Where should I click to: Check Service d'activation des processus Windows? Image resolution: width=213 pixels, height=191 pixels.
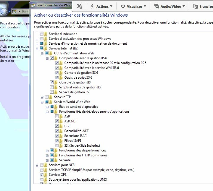(41, 38)
